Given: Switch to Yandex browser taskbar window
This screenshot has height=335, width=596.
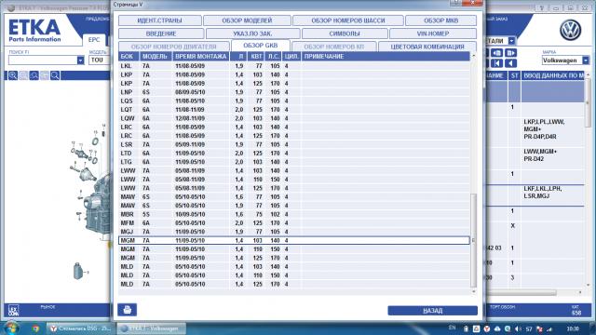Looking at the screenshot, I should coord(80,328).
